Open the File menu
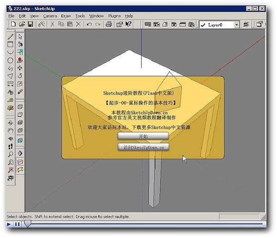The image size is (277, 238). pos(12,16)
